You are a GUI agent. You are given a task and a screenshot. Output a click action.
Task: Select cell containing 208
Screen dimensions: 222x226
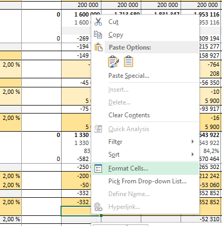[x=210, y=74]
